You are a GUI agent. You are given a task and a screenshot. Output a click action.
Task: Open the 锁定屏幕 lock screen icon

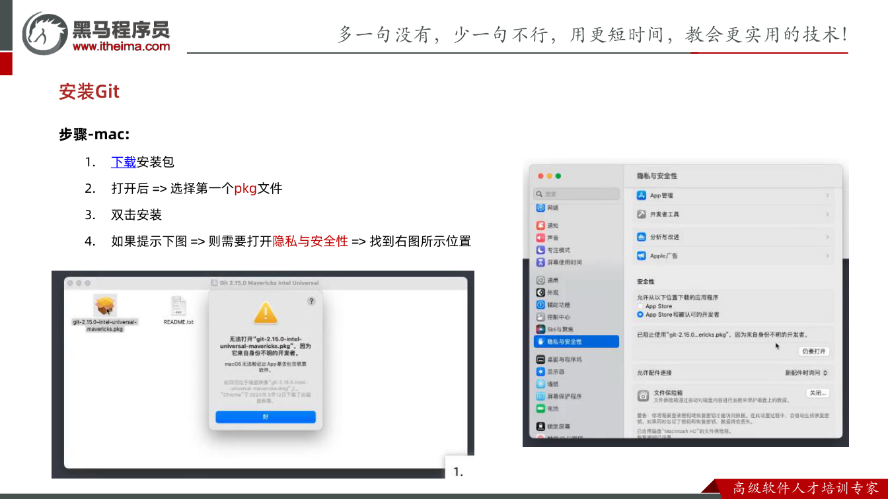pyautogui.click(x=540, y=426)
